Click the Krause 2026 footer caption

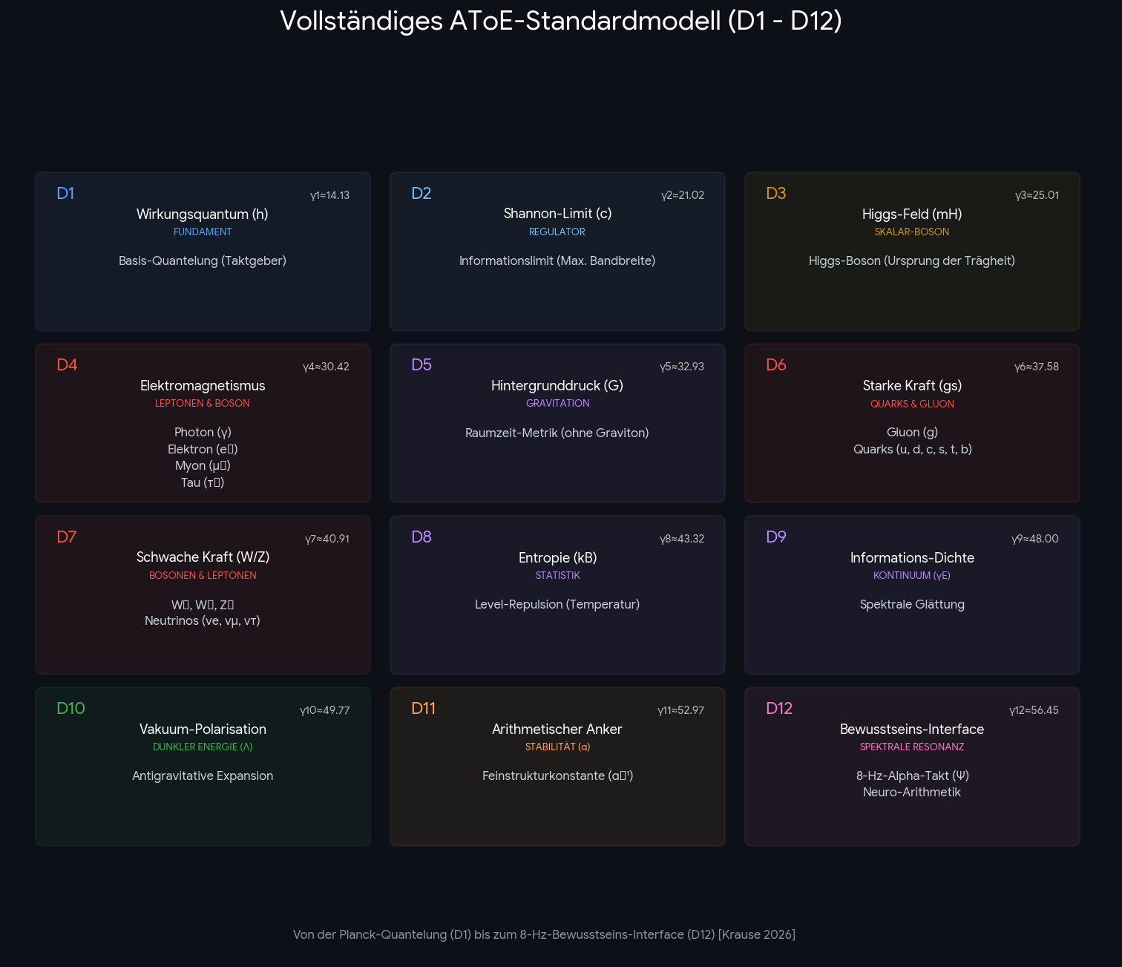[x=544, y=934]
